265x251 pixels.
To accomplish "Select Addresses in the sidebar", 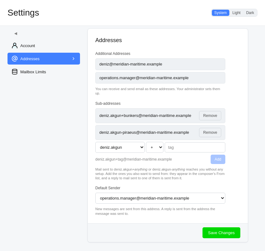I will pos(44,59).
